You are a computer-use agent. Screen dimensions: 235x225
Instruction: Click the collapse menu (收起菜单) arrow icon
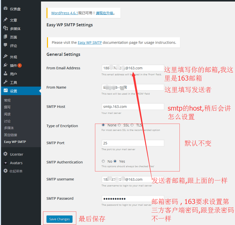5,171
